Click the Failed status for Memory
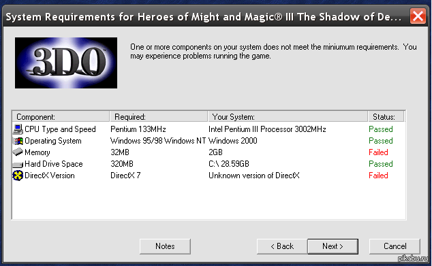The image size is (432, 266). pos(378,152)
